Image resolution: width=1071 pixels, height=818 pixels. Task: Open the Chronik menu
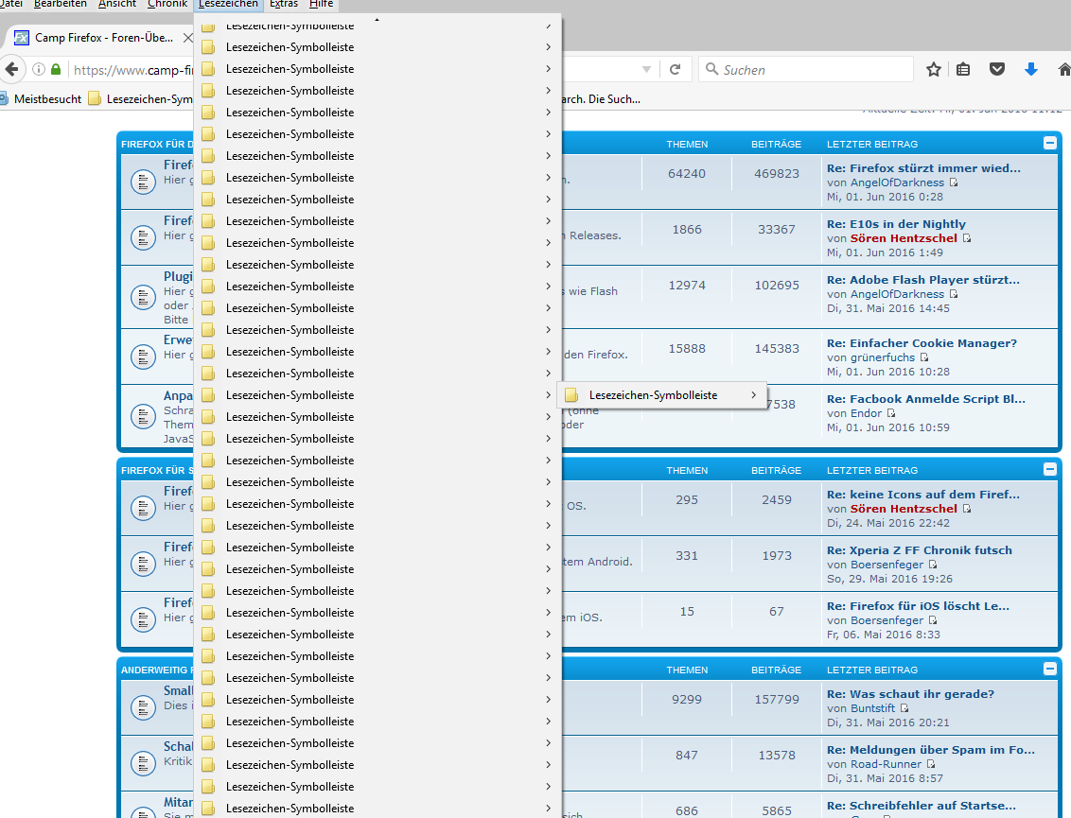point(167,4)
